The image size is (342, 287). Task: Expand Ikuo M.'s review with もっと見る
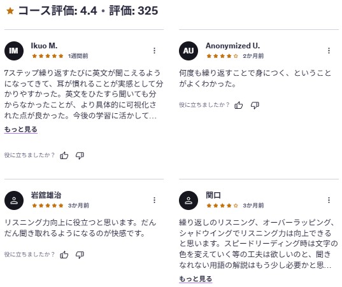point(21,129)
